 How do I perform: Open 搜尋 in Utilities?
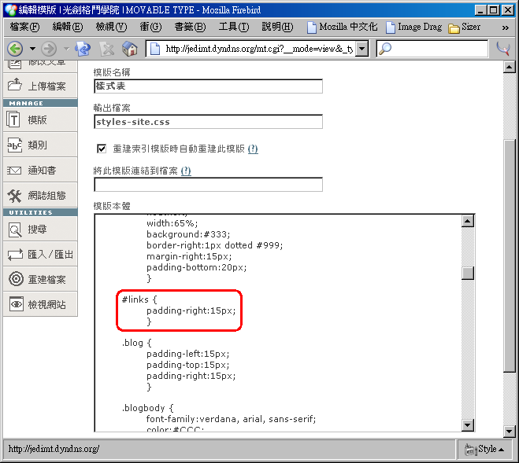tap(40, 229)
